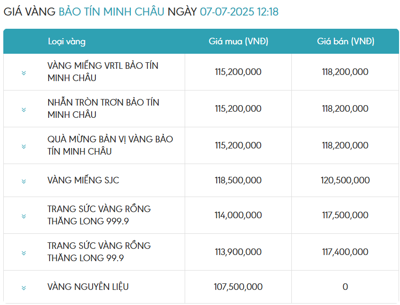Click the VÀNG NGUYÊN LIỆU sell value 0
This screenshot has height=305, width=400.
(345, 287)
